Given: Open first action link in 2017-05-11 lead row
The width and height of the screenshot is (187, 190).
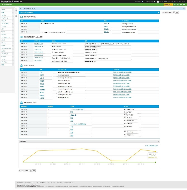Looking at the screenshot, I should pyautogui.click(x=122, y=72).
